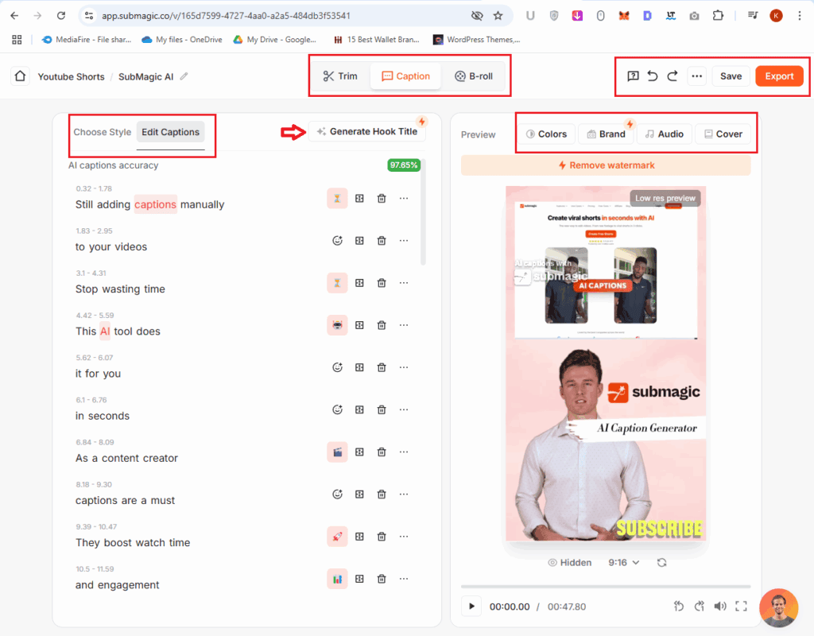
Task: Change chart emoji on 'and engagement' caption
Action: (x=337, y=579)
